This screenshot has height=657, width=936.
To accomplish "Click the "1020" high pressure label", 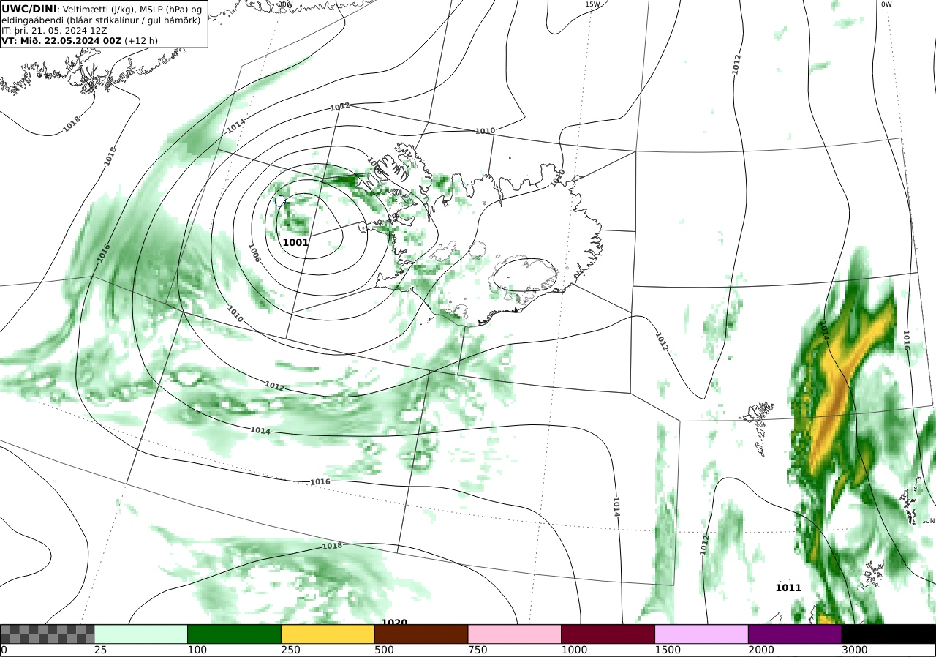I will pos(394,623).
